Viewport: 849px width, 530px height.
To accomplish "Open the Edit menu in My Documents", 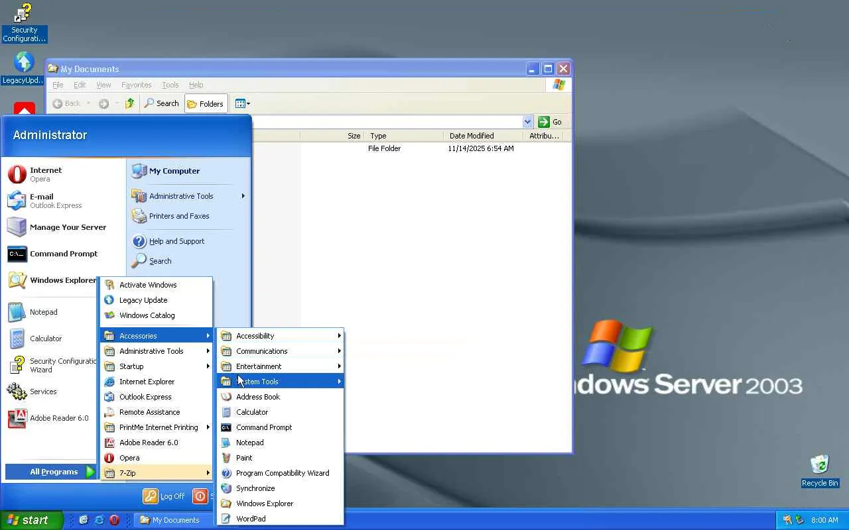I will [x=80, y=85].
